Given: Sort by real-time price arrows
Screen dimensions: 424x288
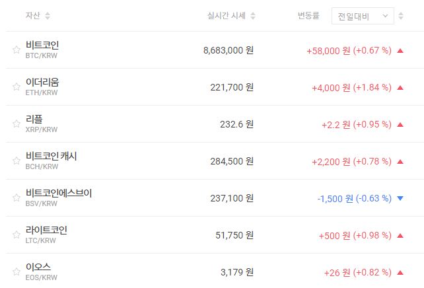Looking at the screenshot, I should 253,16.
